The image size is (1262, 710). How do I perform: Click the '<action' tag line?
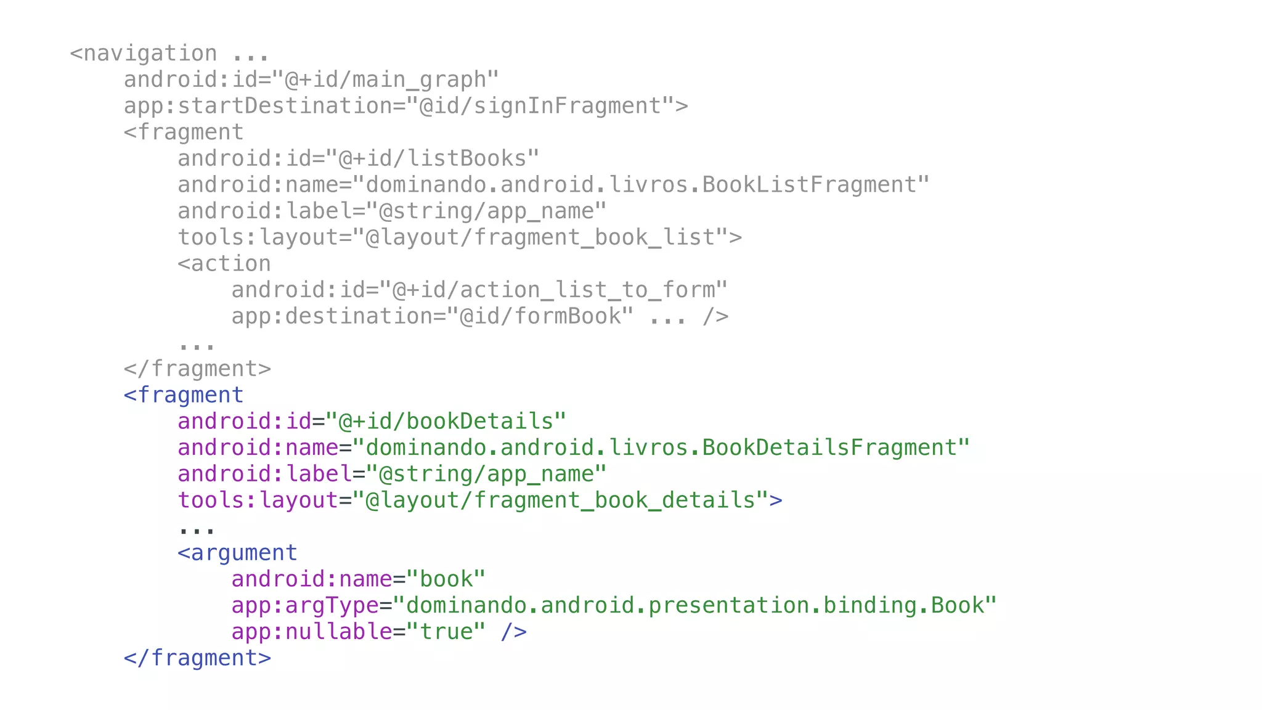(224, 264)
